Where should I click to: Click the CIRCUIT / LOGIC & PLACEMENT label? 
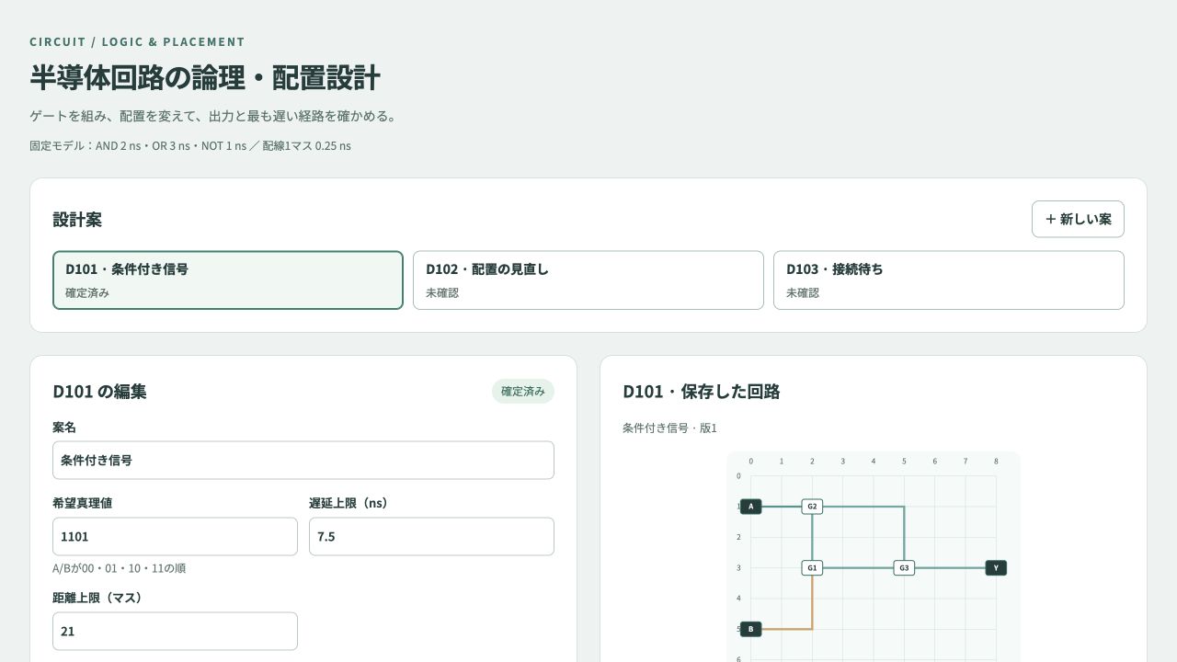(x=137, y=41)
